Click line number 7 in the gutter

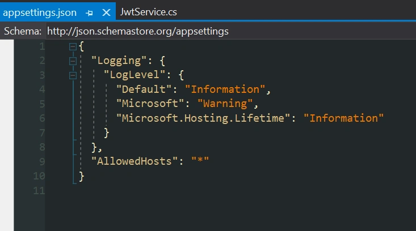(42, 132)
